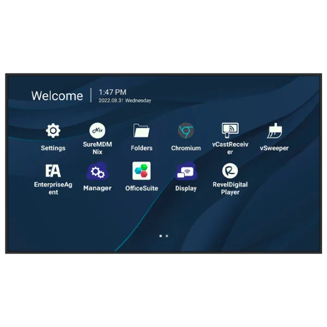Launch the SureMDM Nix app

point(97,131)
